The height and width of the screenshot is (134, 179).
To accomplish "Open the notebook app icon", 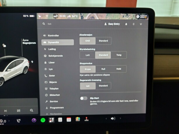I will click(60, 120).
